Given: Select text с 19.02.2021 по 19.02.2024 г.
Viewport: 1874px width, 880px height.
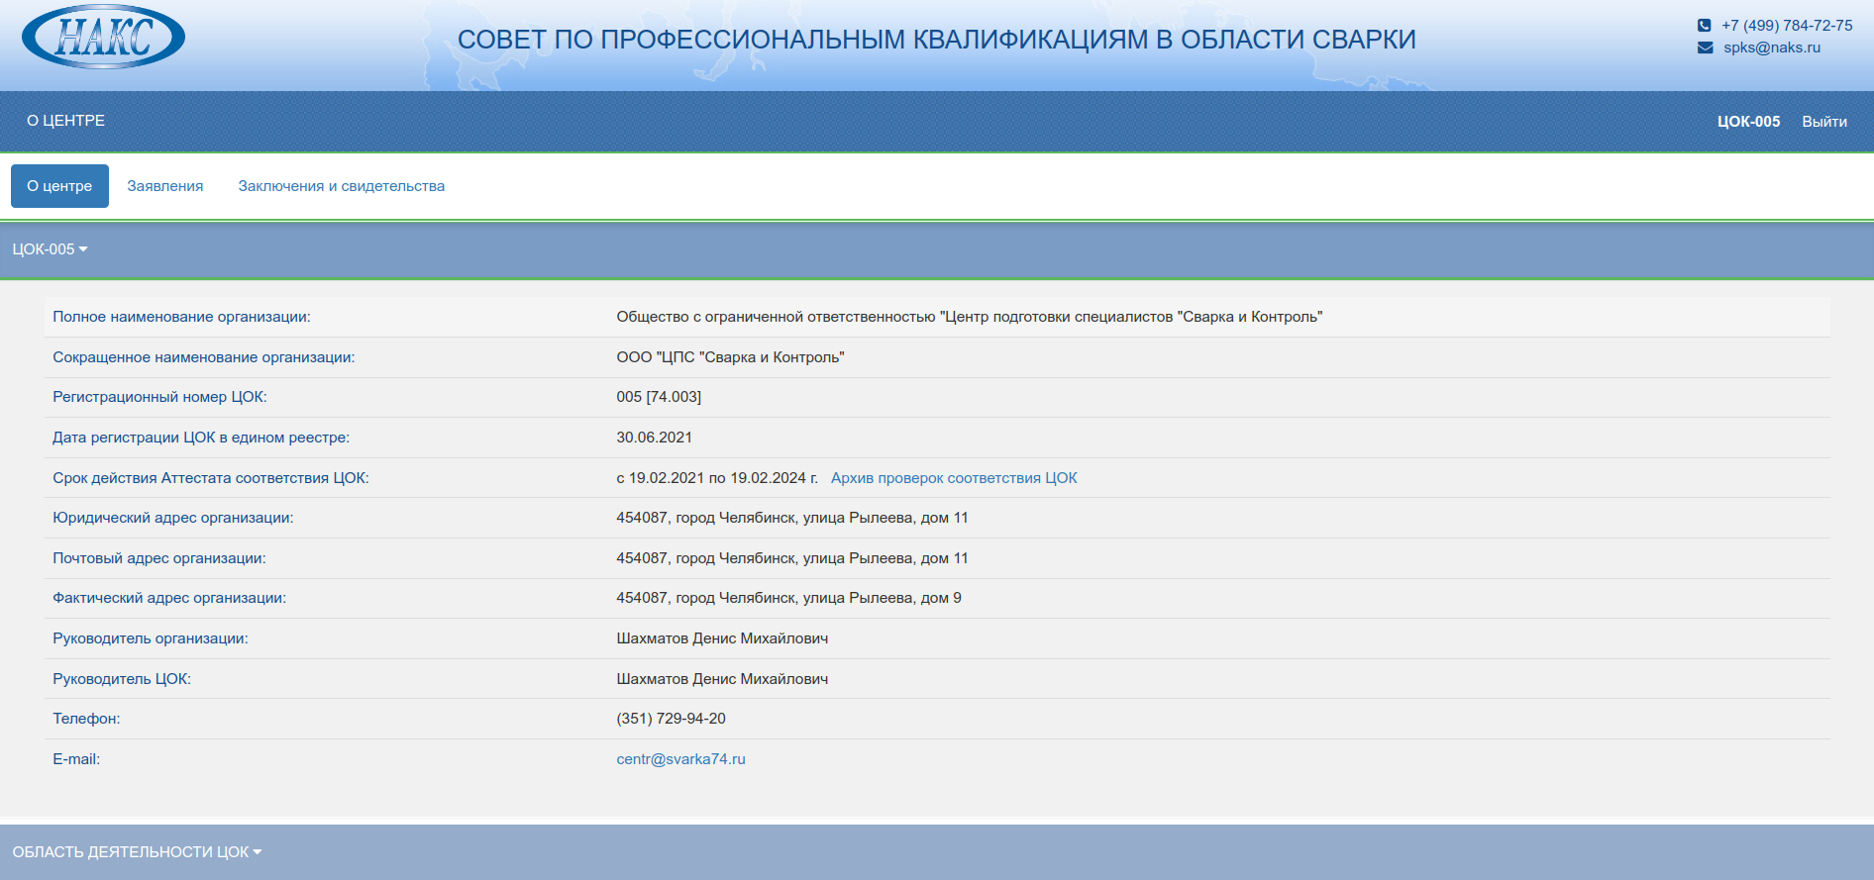Looking at the screenshot, I should coord(717,478).
